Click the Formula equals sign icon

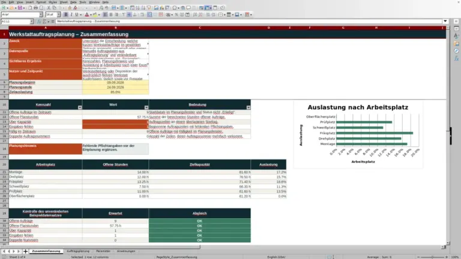[x=53, y=22]
